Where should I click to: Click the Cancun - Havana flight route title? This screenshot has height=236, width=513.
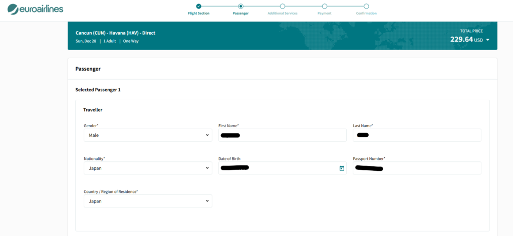(115, 33)
